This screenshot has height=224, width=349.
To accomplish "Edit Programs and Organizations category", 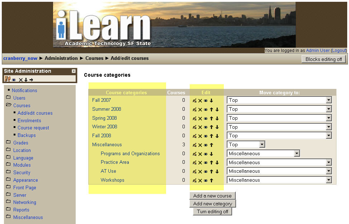I will pos(194,154).
